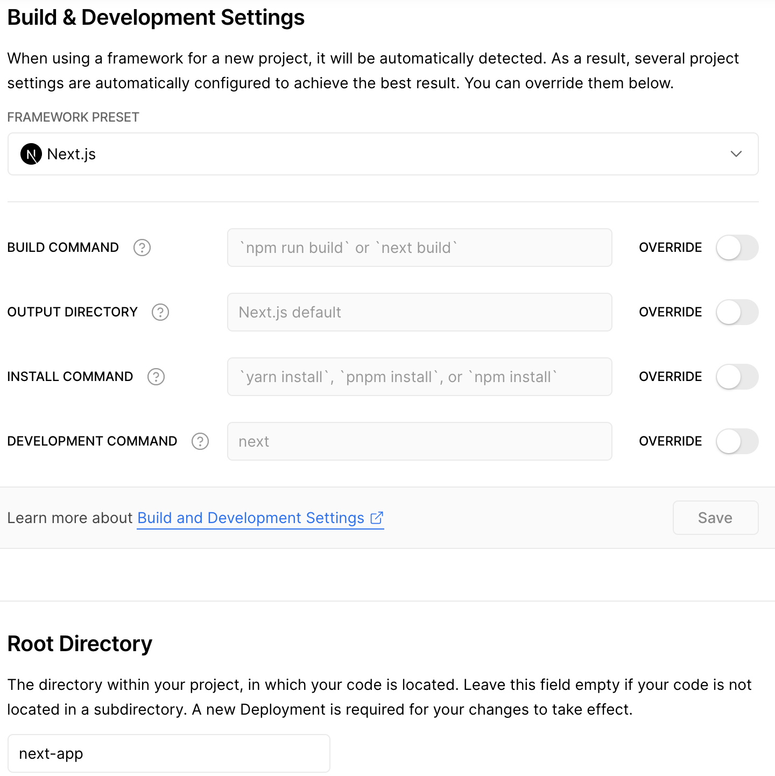775x776 pixels.
Task: Click the OVERRIDE label beside Output Directory
Action: [x=671, y=312]
